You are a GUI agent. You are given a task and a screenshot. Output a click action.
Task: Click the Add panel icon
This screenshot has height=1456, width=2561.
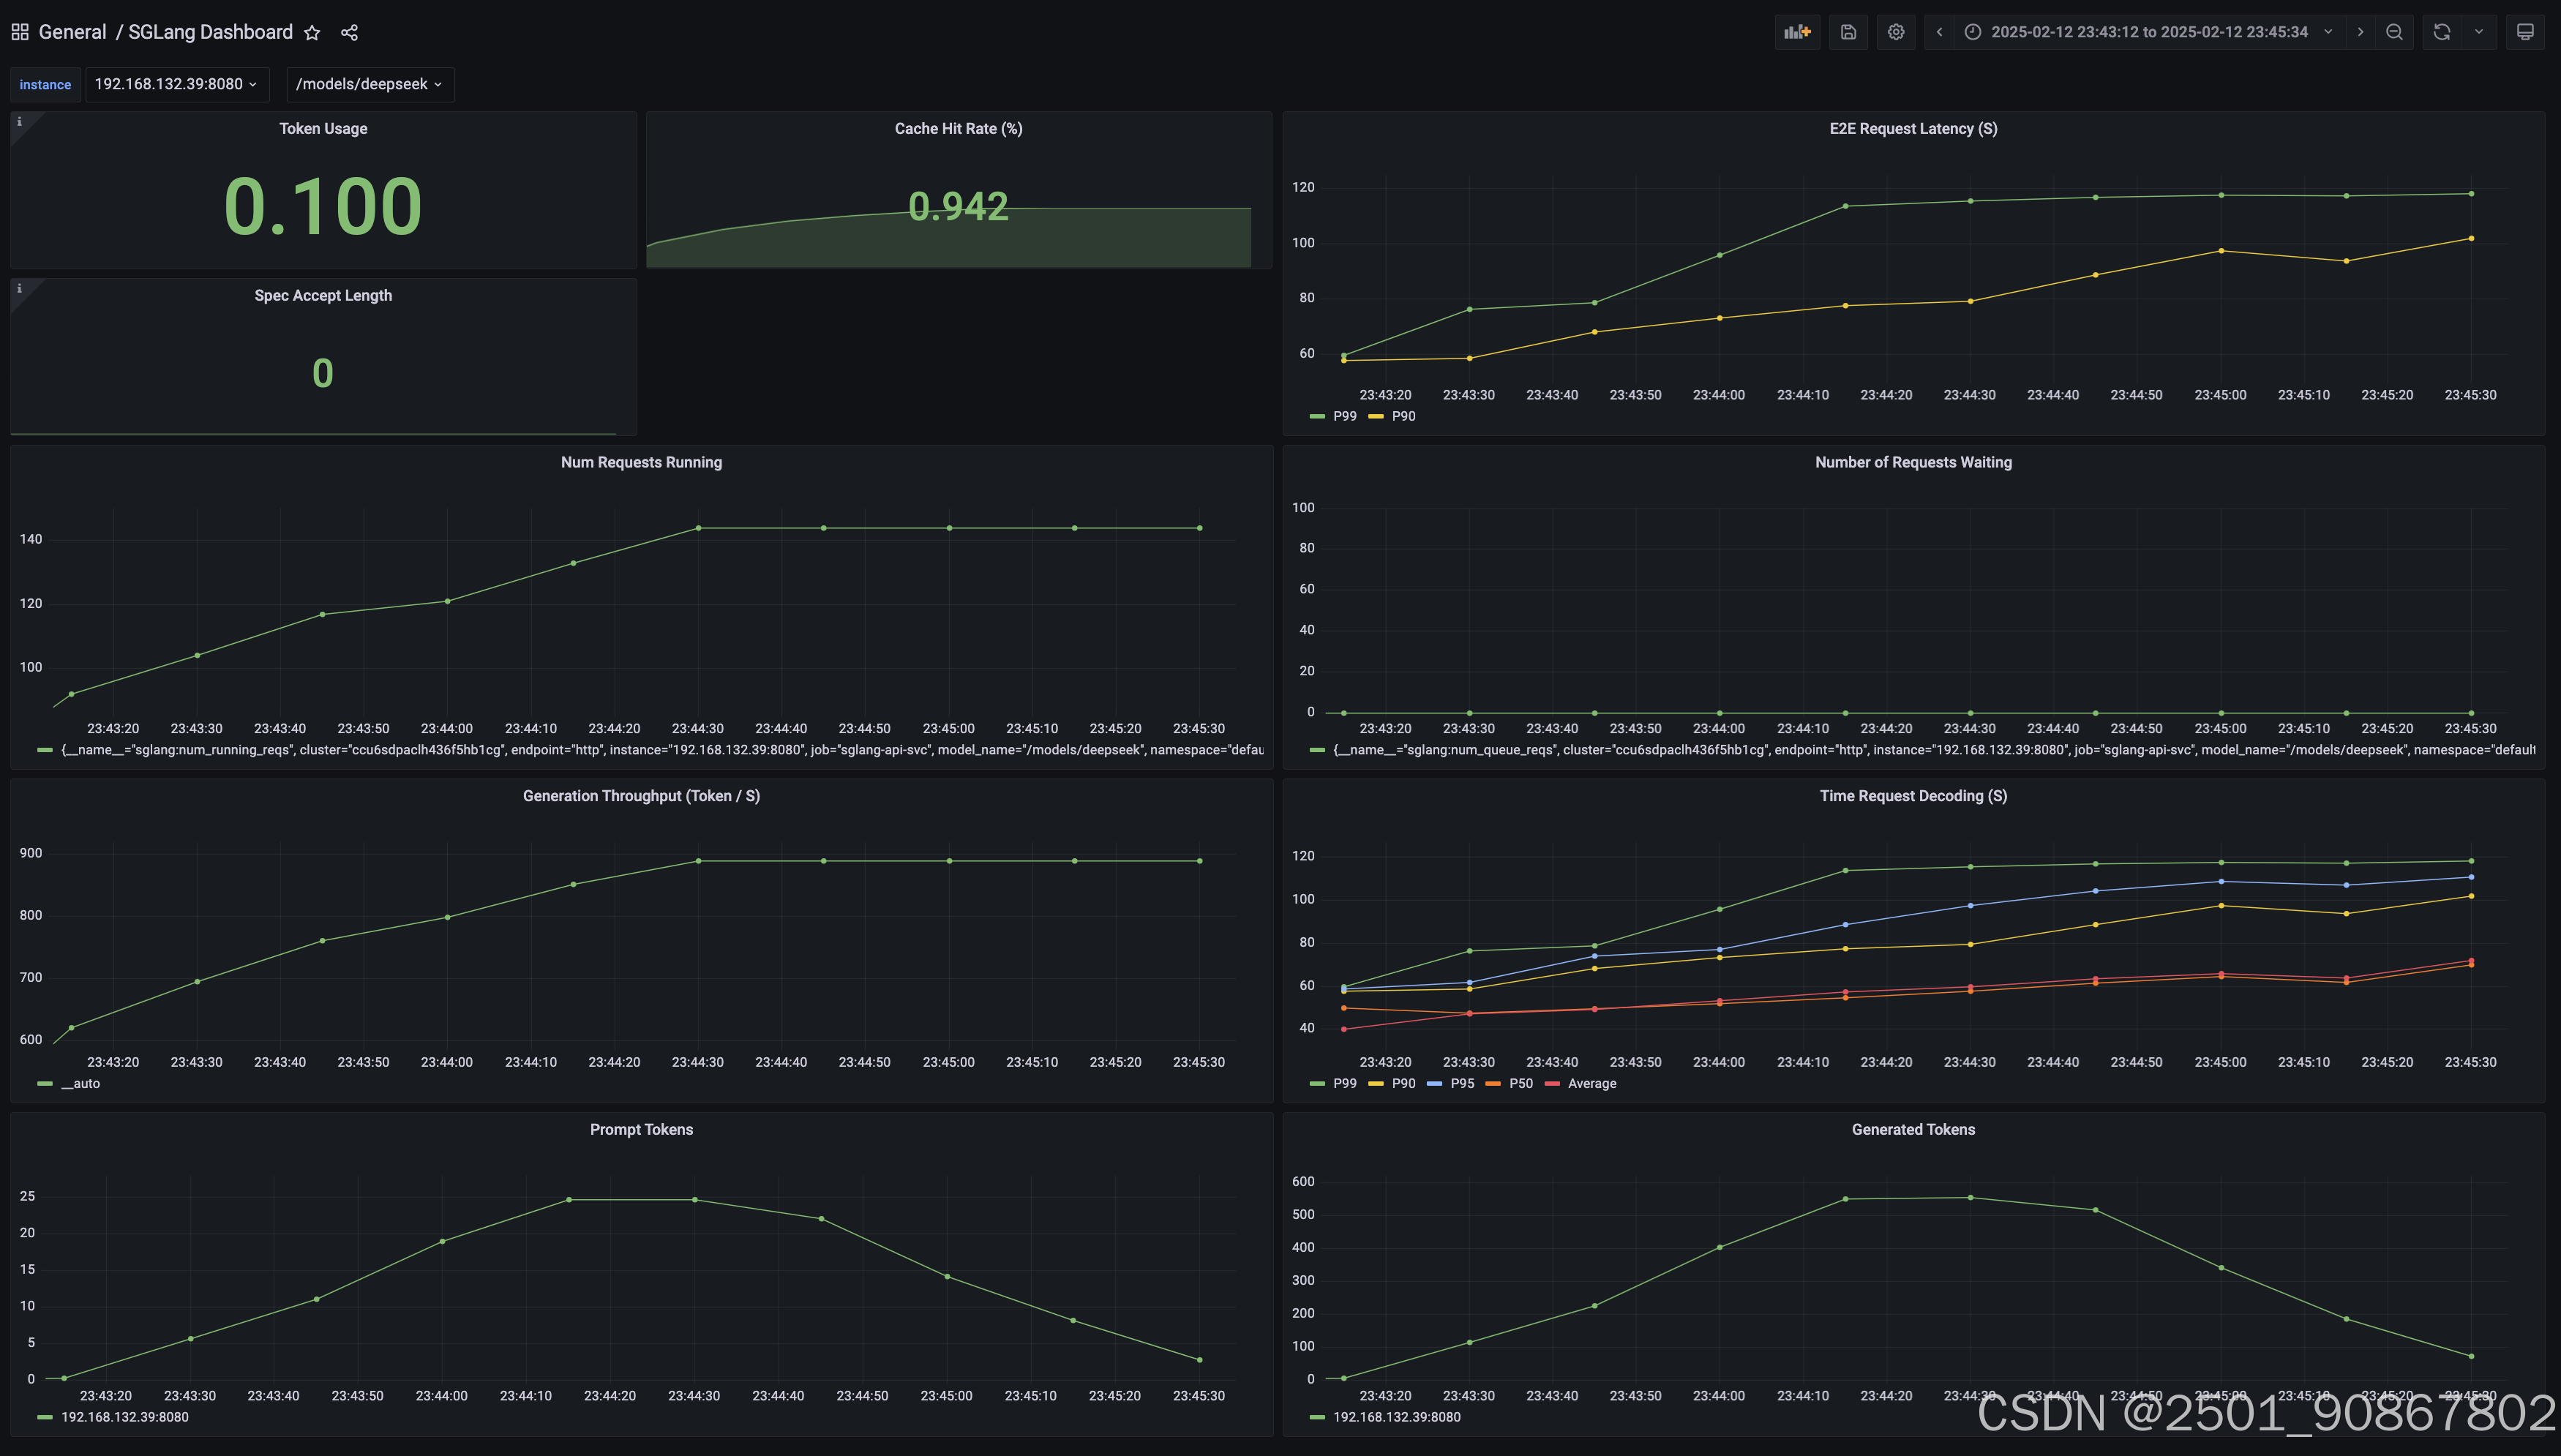pos(1797,32)
